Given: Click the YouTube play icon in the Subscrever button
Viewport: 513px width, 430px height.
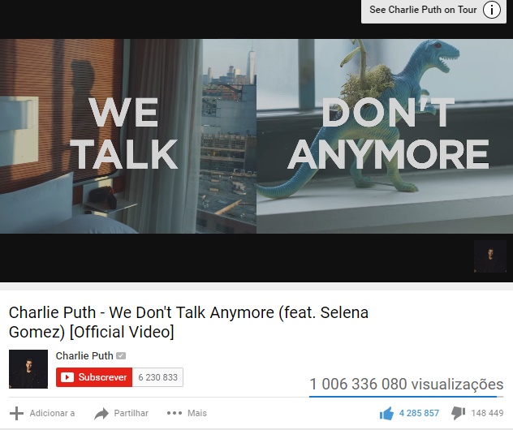Looking at the screenshot, I should coord(67,377).
